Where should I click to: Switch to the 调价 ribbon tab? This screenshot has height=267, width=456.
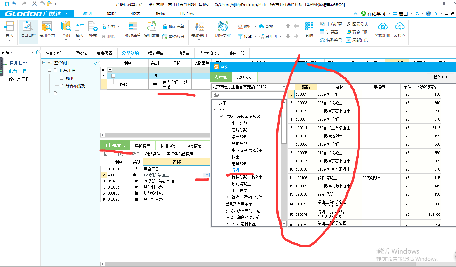[112, 13]
